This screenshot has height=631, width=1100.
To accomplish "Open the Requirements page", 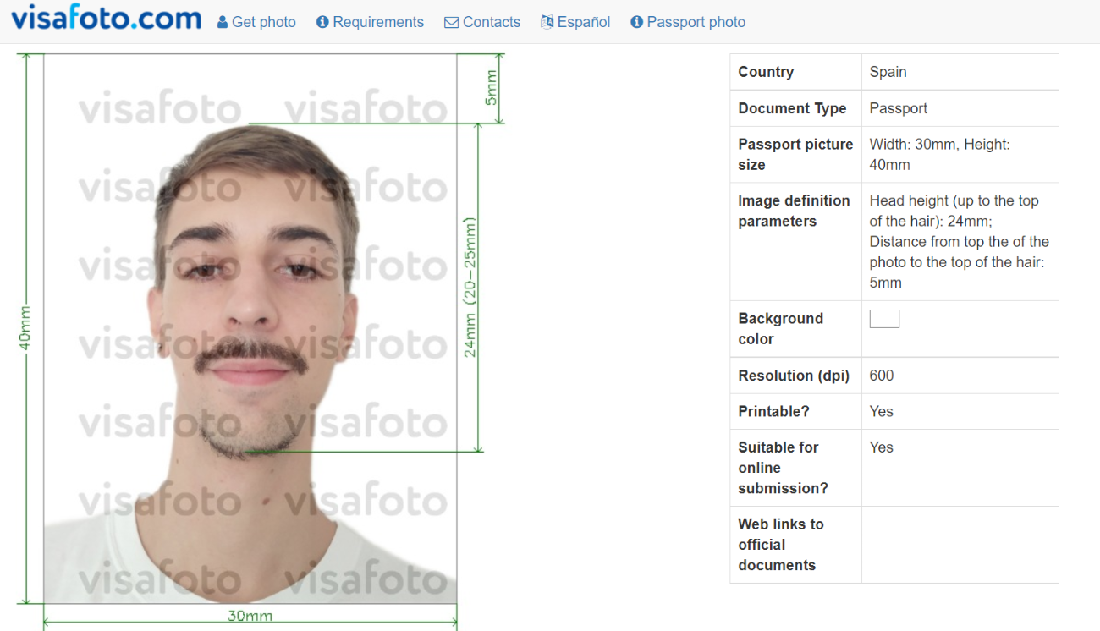I will (x=377, y=22).
